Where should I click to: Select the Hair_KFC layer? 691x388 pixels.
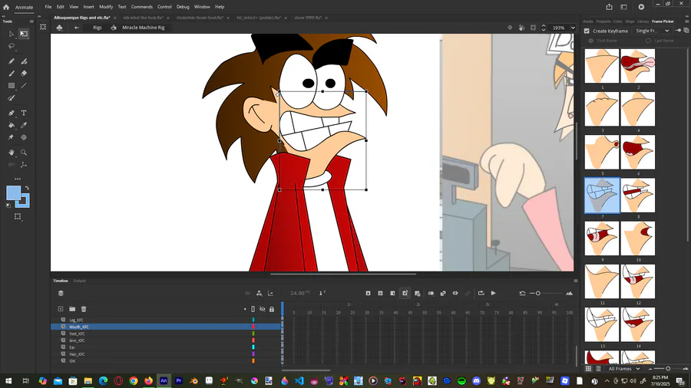pos(166,354)
